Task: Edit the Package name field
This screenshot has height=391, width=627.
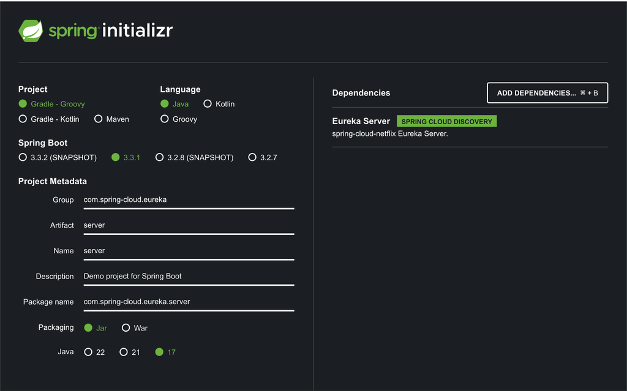Action: click(x=189, y=302)
